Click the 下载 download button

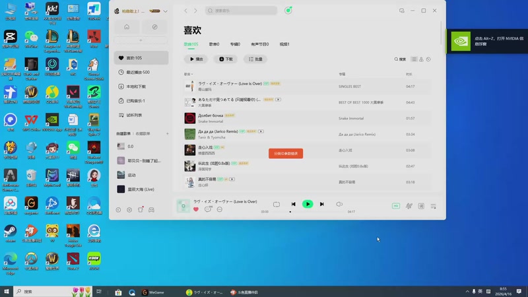(226, 59)
